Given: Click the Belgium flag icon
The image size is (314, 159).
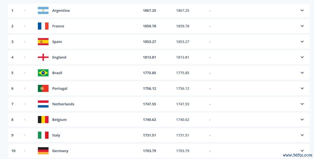Looking at the screenshot, I should 43,120.
